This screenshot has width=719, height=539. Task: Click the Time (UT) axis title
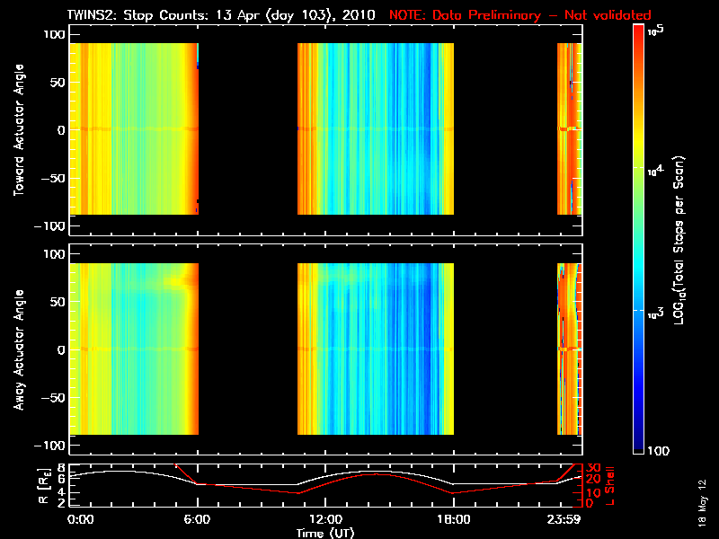(x=325, y=533)
